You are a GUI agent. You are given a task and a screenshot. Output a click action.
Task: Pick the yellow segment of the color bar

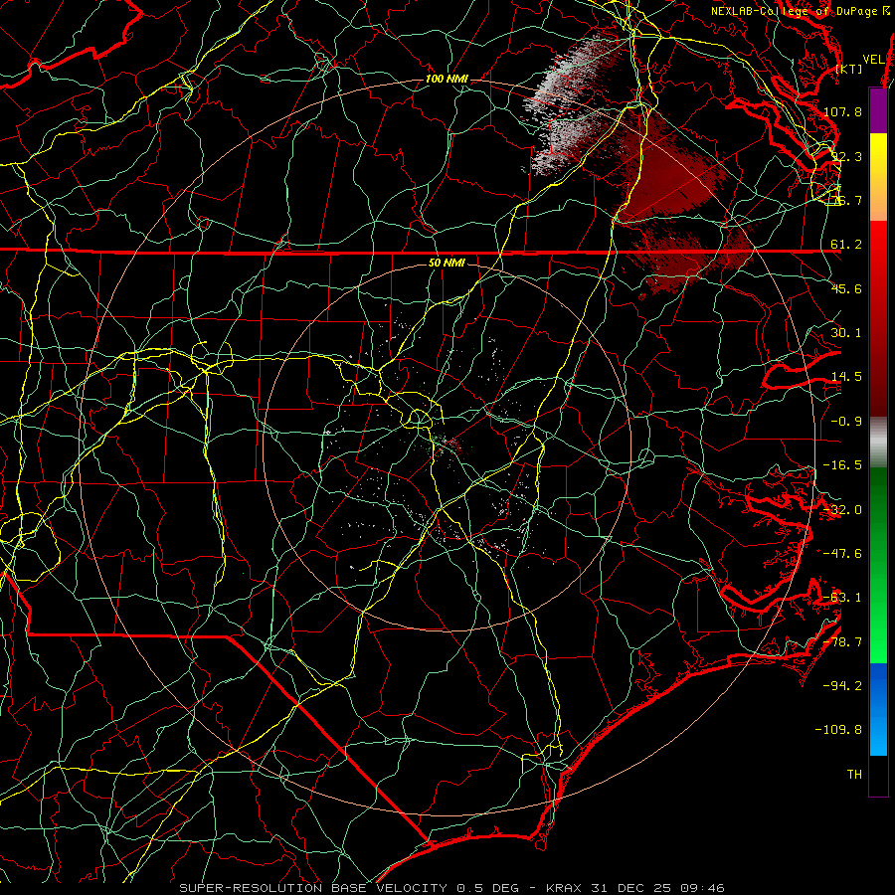coord(878,177)
